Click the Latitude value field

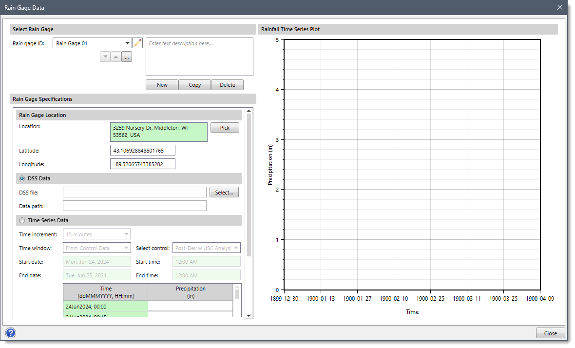tap(142, 150)
